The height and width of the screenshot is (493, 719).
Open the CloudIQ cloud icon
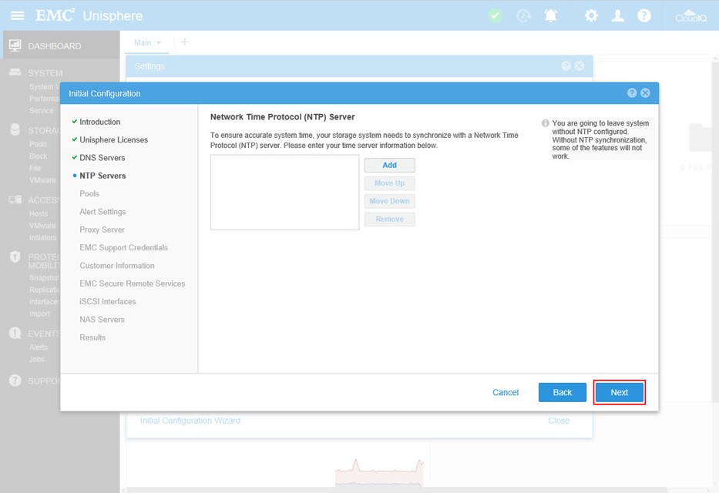coord(691,16)
